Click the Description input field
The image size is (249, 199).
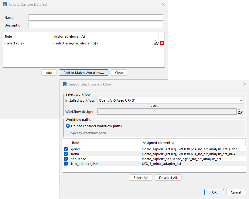pyautogui.click(x=96, y=25)
